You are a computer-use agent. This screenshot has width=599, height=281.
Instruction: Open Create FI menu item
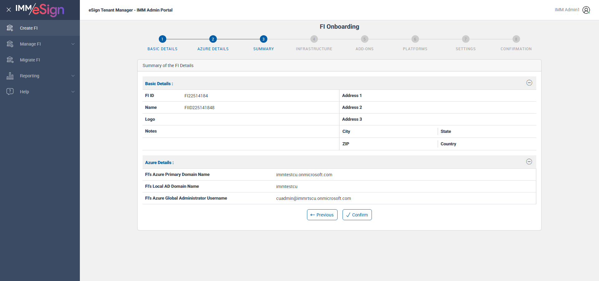[40, 28]
